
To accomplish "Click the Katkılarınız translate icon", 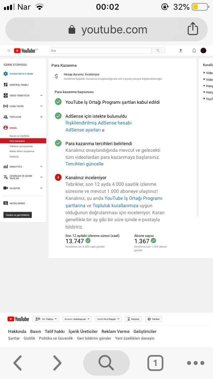I will [x=6, y=203].
